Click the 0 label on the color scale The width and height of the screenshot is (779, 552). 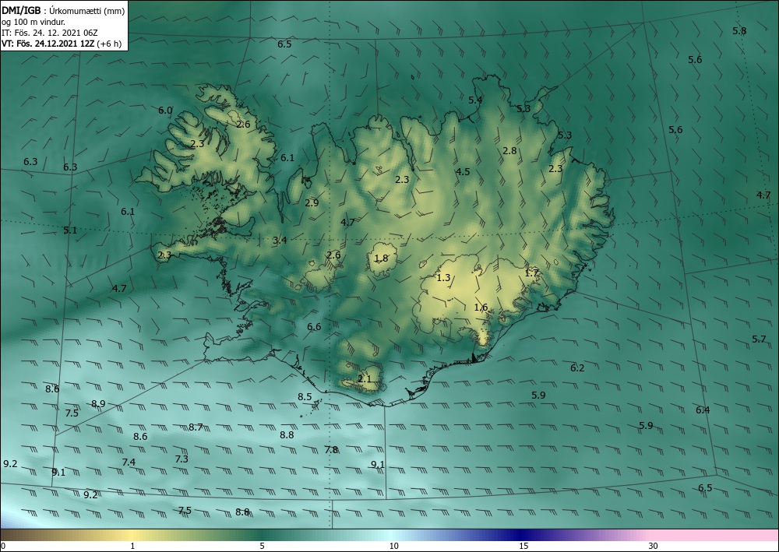pos(3,547)
